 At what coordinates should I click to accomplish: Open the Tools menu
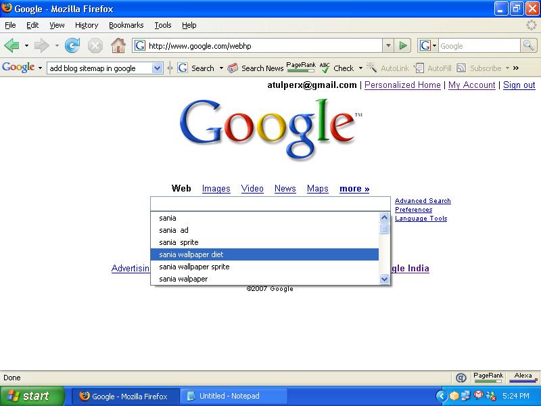163,25
